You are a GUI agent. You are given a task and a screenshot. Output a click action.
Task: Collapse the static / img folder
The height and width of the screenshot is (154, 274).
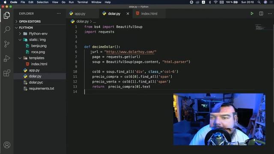(20, 40)
